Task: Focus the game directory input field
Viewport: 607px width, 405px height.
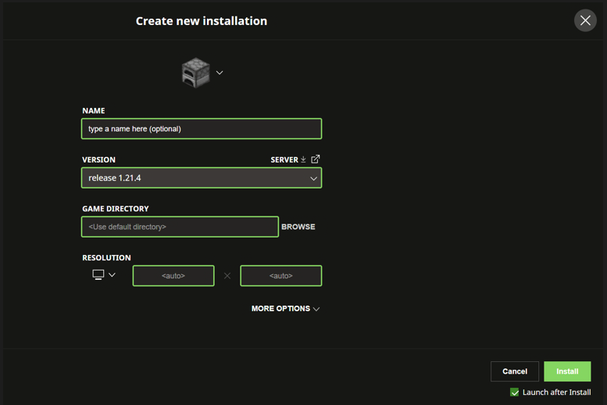Action: coord(180,227)
